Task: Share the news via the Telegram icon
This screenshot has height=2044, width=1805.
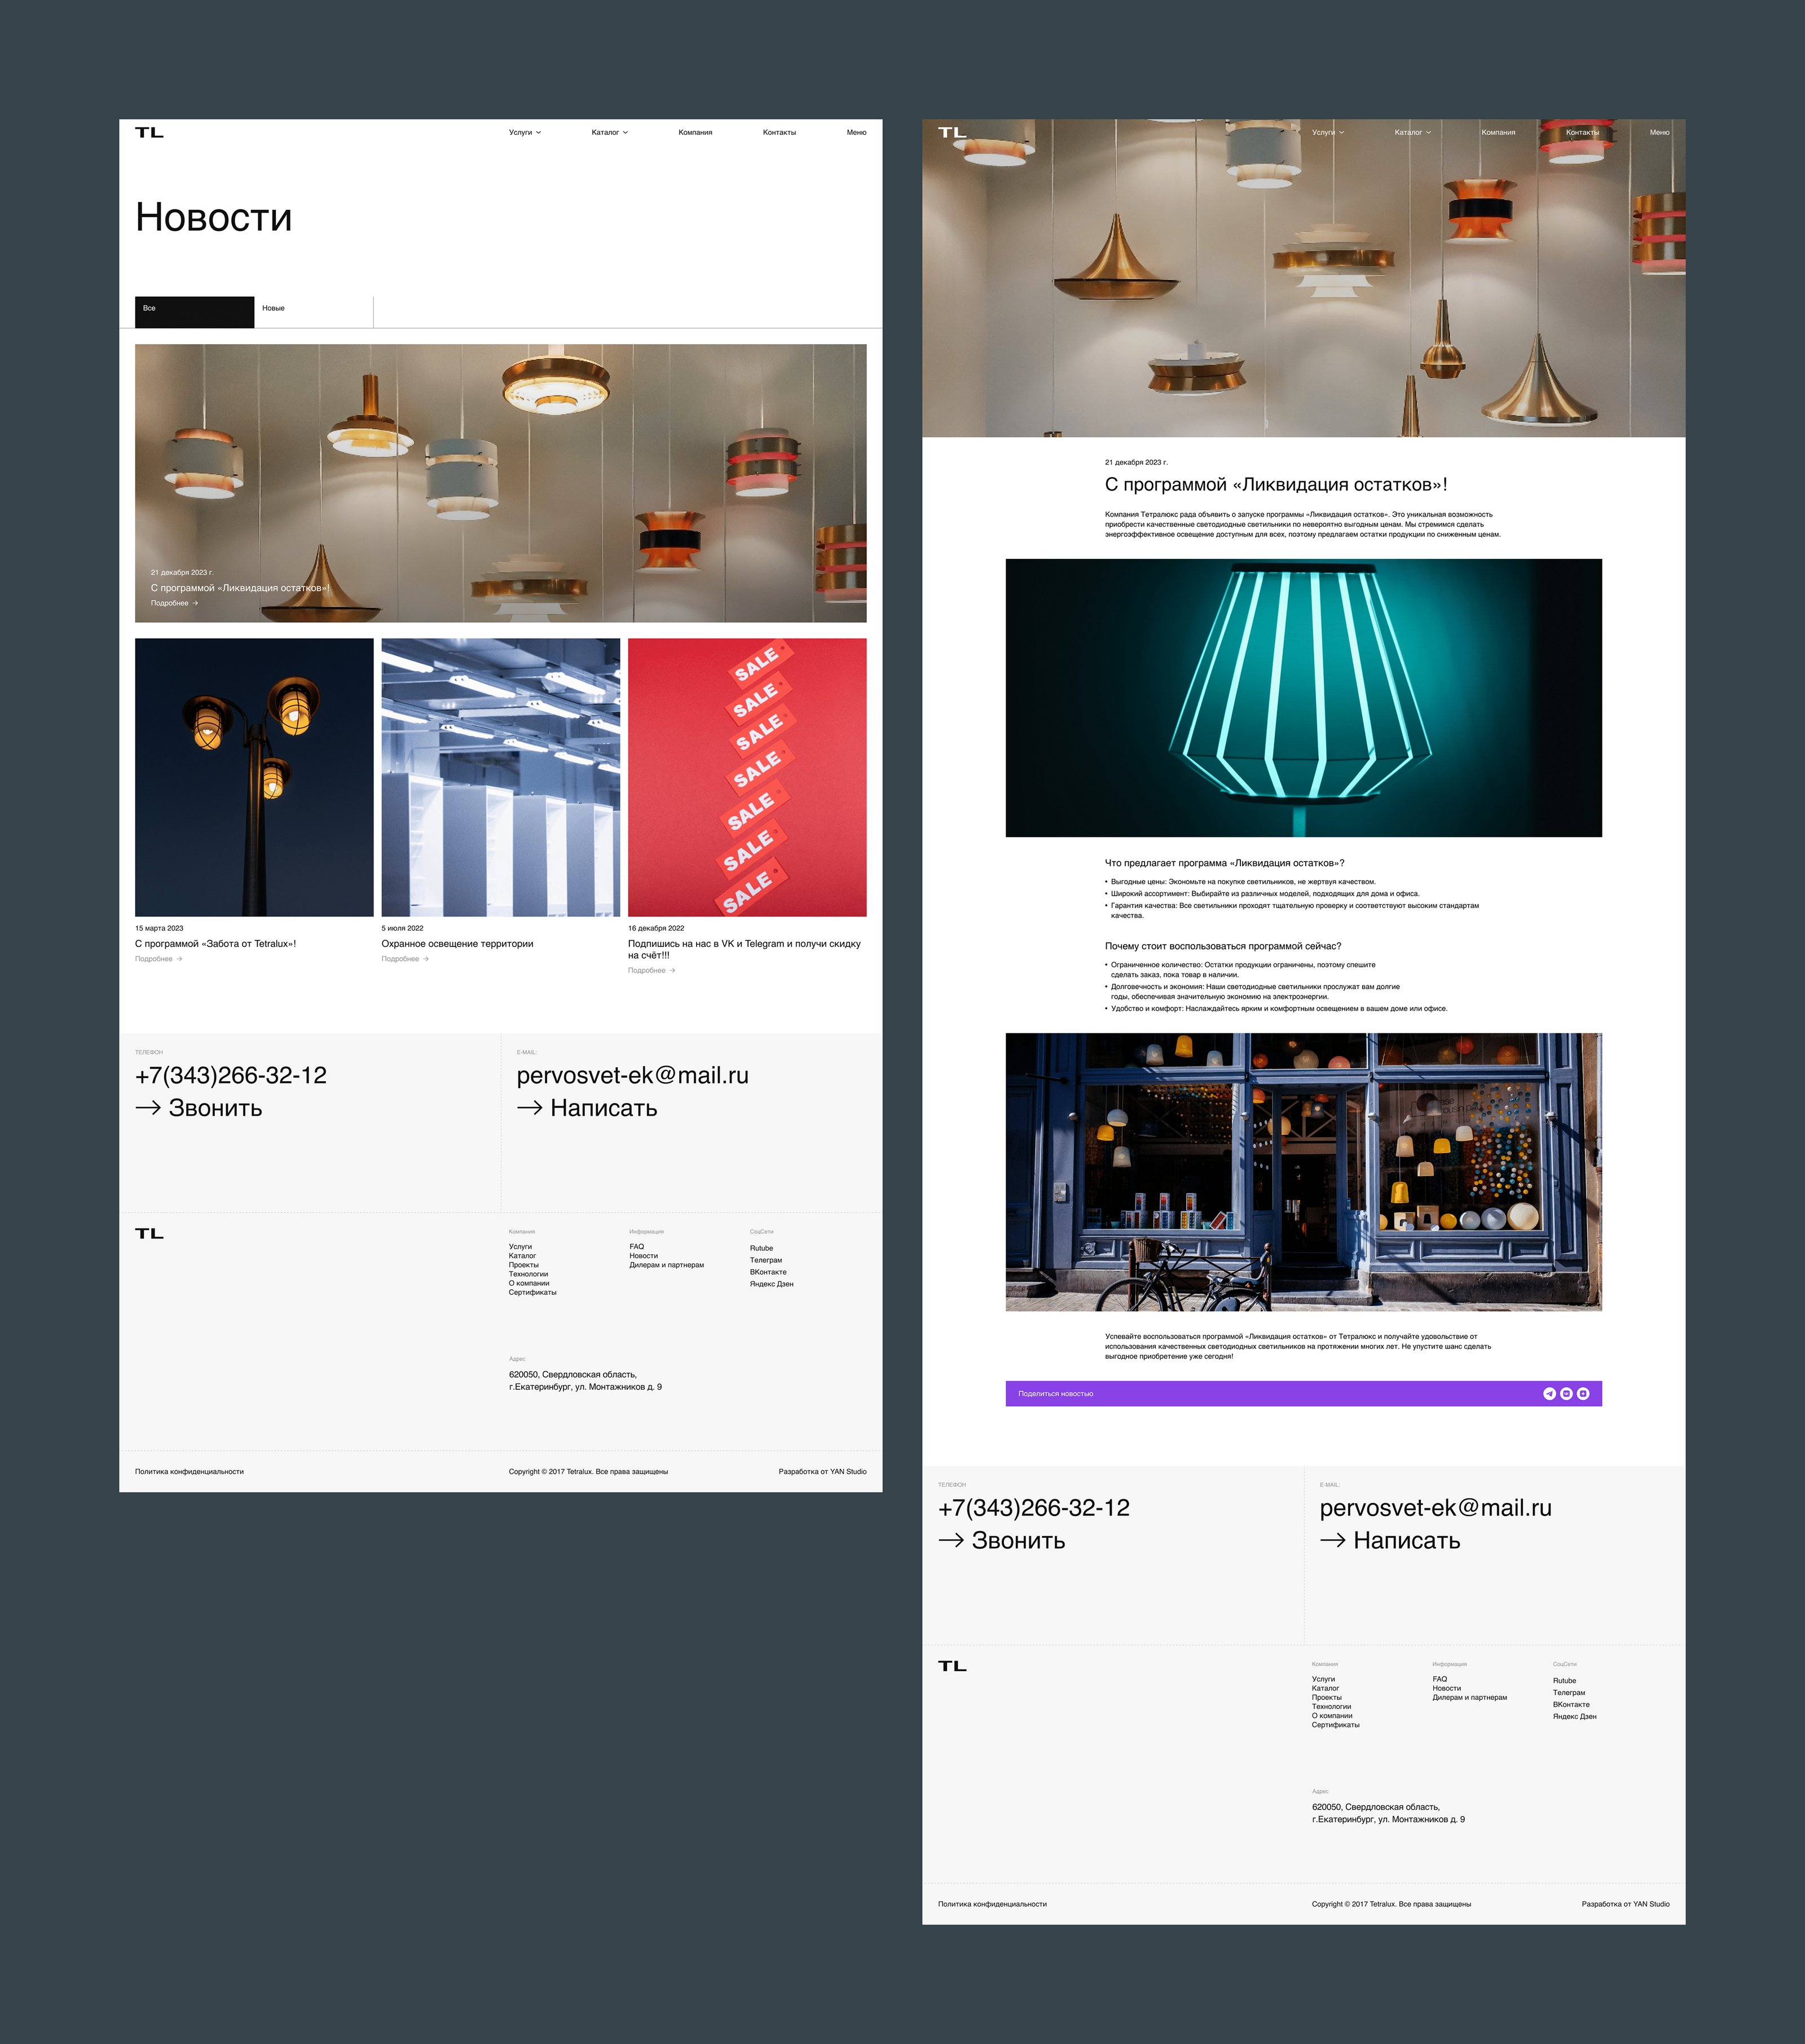Action: (1549, 1394)
